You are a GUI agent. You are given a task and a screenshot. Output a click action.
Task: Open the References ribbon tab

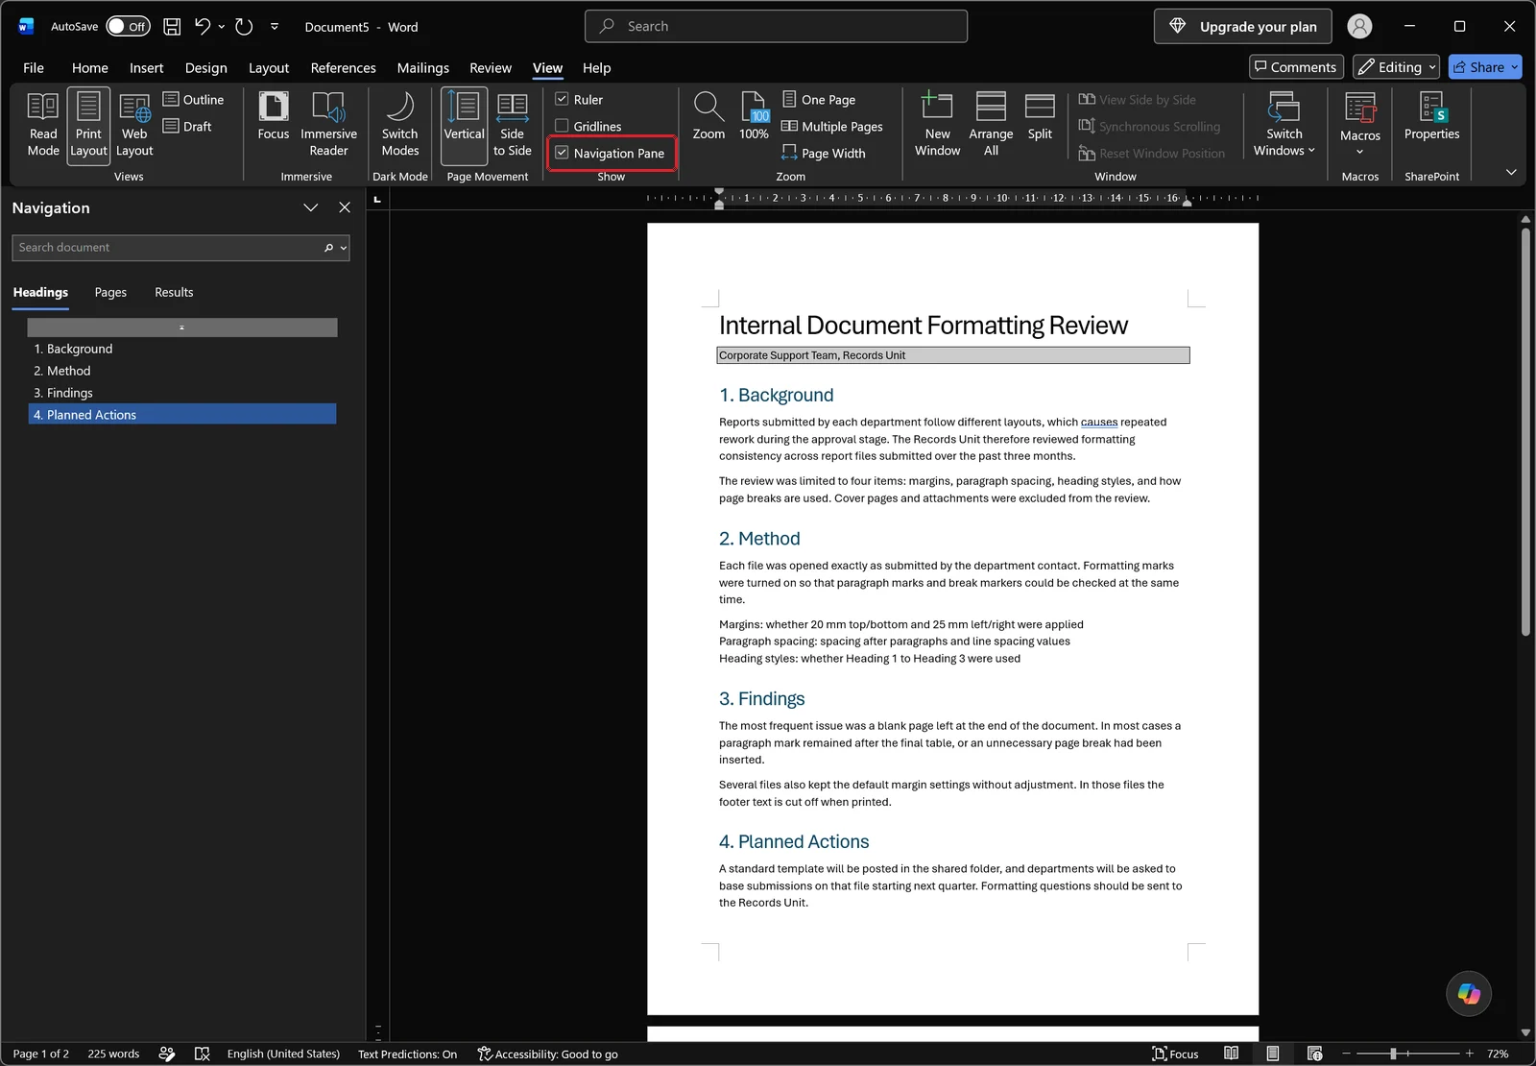[x=343, y=67]
